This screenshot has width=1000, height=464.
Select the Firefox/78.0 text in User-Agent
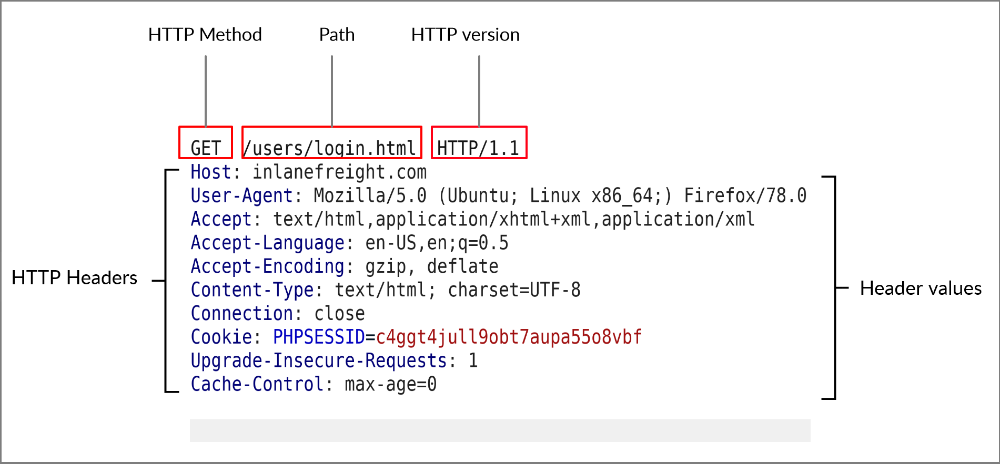745,196
